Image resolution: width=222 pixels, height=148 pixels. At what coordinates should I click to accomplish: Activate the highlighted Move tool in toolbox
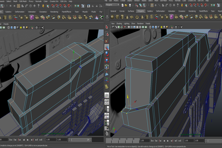(107, 47)
